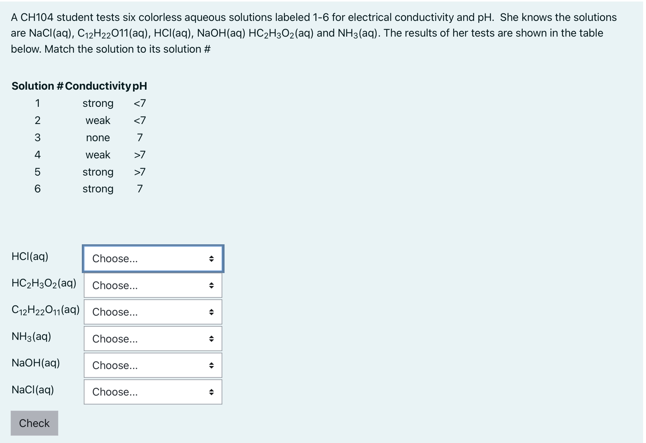The width and height of the screenshot is (646, 443).
Task: Click the NH3(aq) row label
Action: [32, 336]
